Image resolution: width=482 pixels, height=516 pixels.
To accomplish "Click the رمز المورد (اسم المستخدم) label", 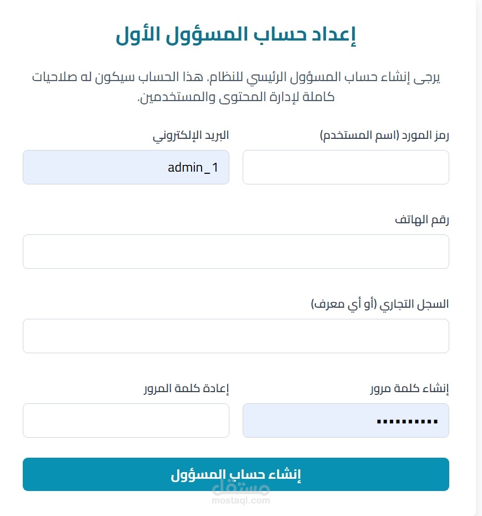I will pos(385,136).
